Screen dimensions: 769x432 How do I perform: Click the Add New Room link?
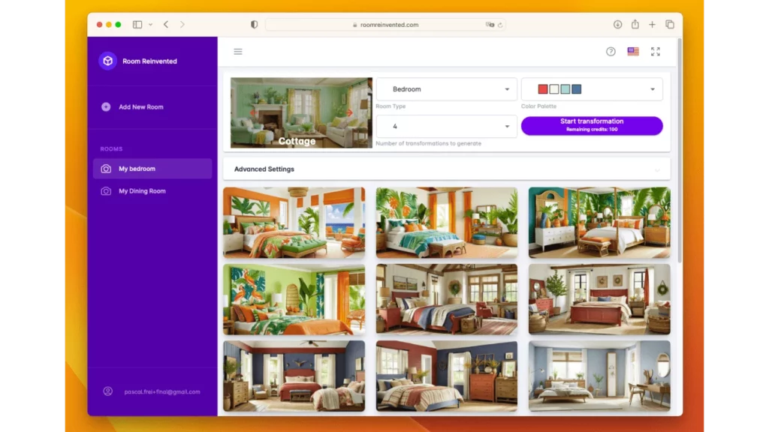[x=140, y=107]
